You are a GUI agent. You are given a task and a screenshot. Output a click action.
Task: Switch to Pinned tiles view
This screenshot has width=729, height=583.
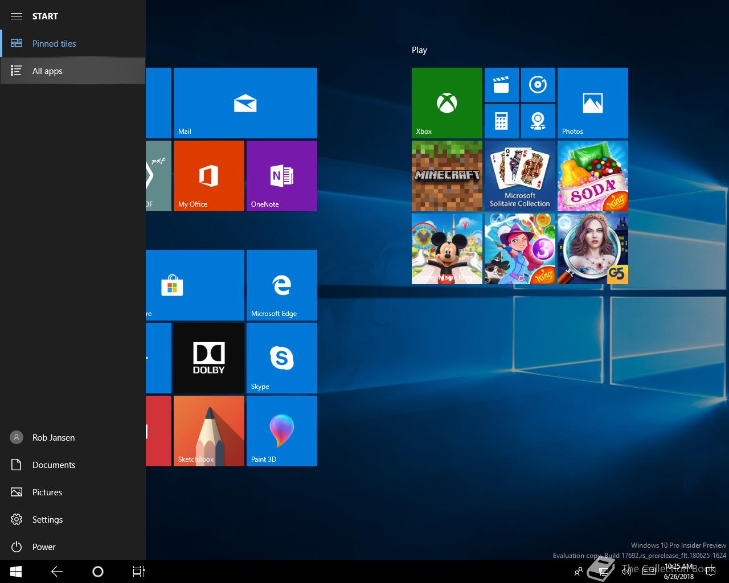tap(73, 43)
